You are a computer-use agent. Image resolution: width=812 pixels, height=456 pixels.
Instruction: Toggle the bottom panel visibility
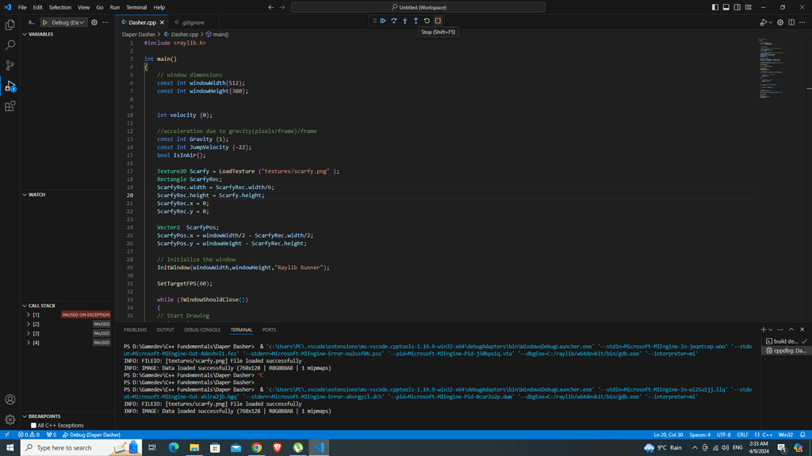pos(726,7)
